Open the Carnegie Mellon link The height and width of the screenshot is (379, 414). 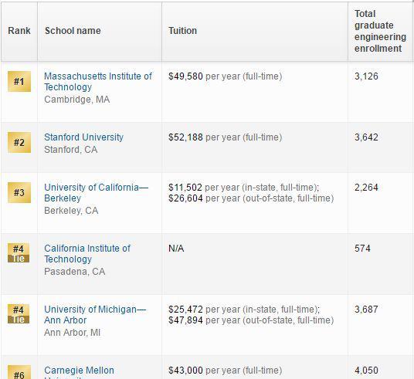80,372
